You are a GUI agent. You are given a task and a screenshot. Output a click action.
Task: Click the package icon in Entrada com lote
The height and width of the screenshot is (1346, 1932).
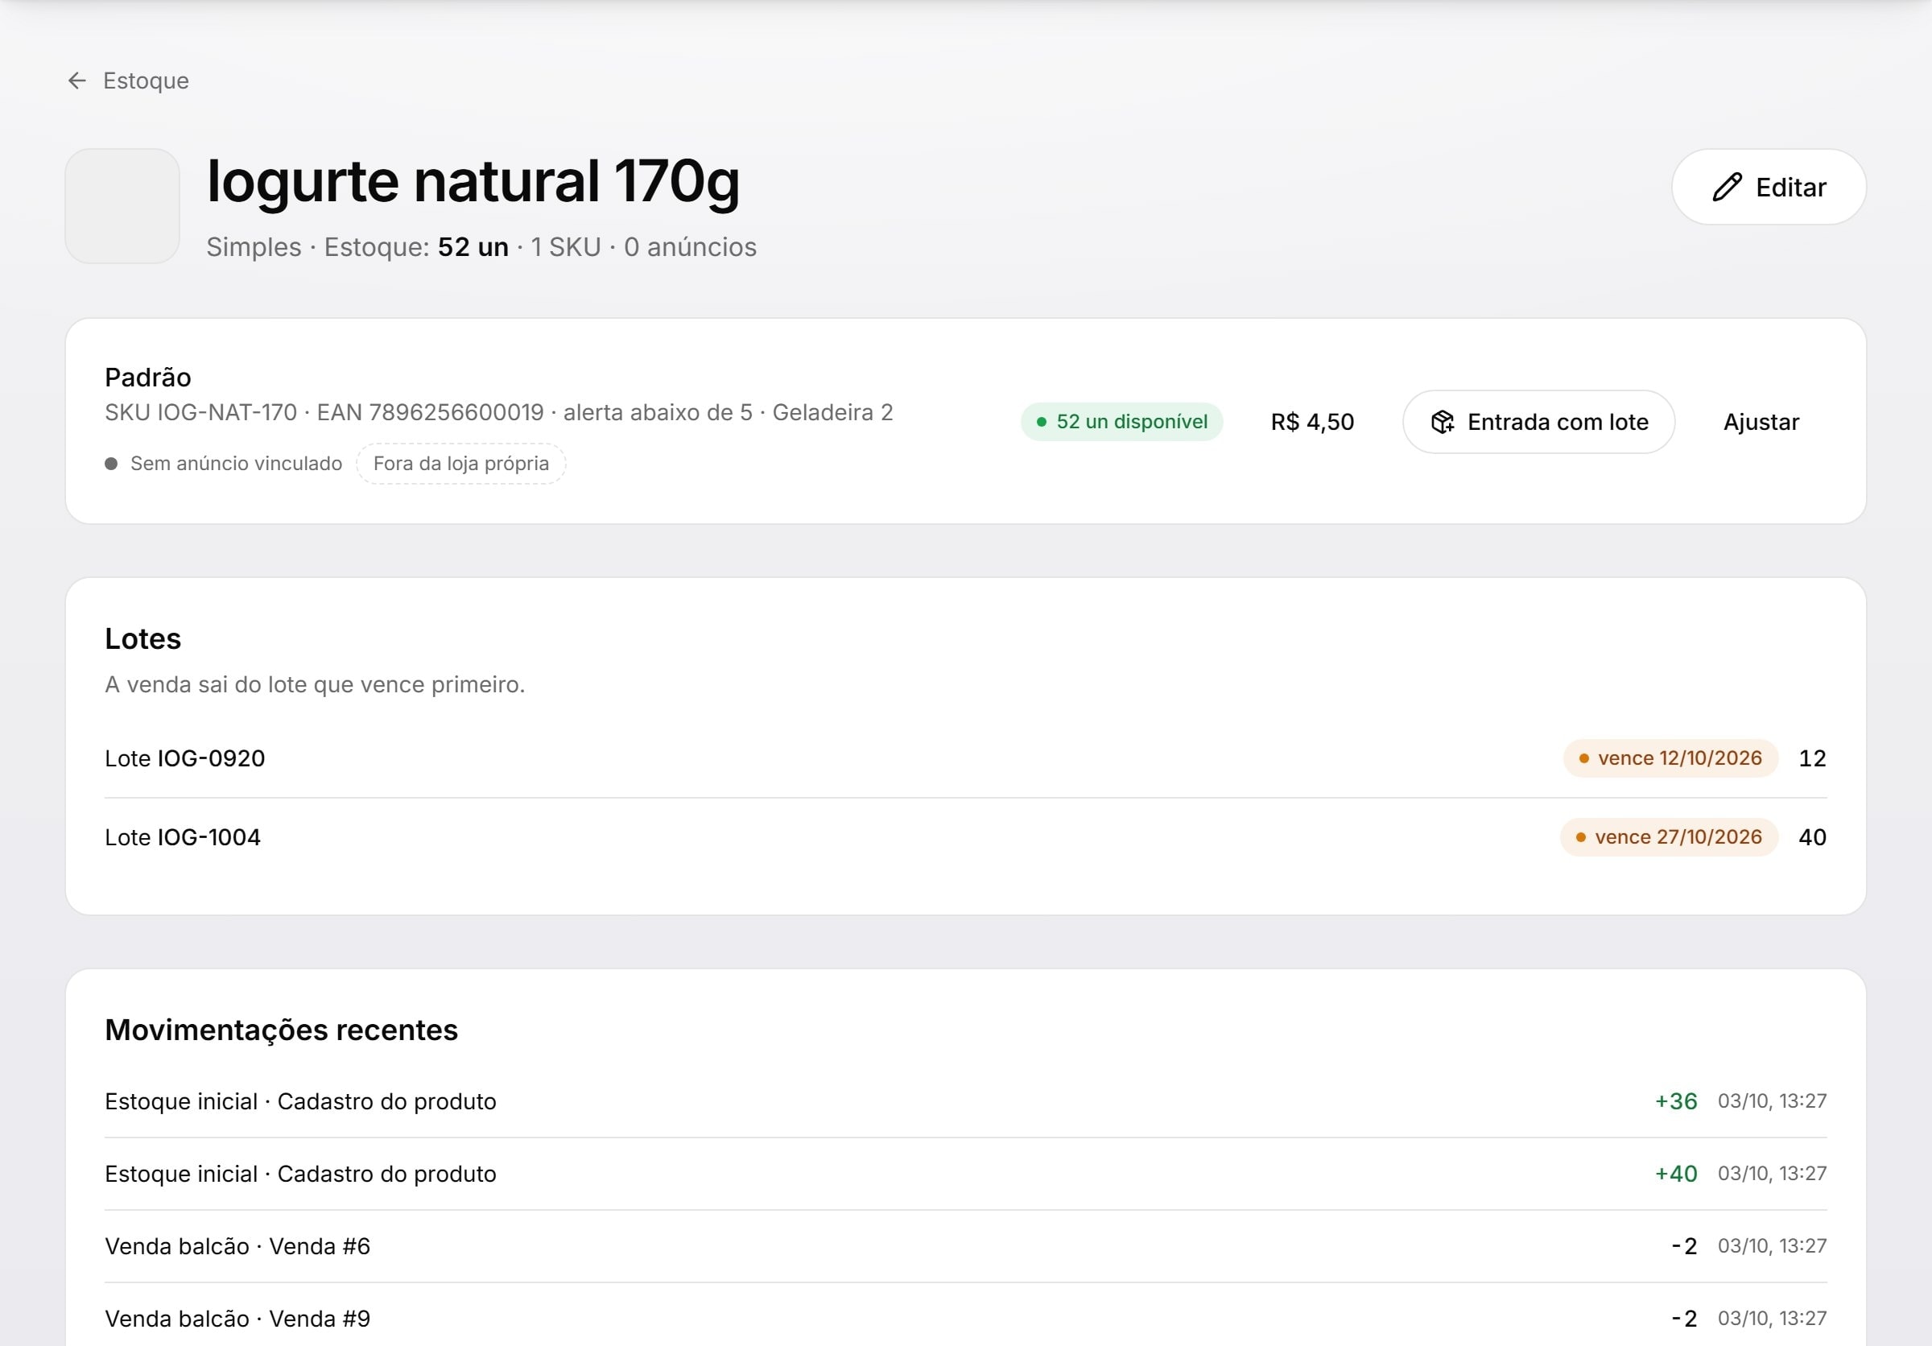point(1443,422)
